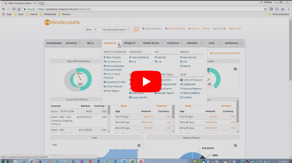
Task: Click the YouTube play button overlay
Action: tap(146, 81)
